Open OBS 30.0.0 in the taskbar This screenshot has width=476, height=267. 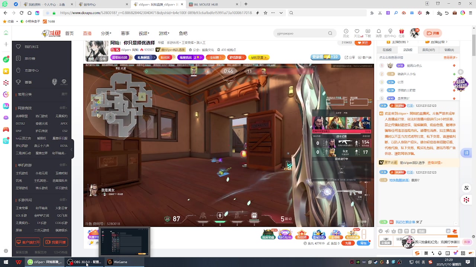pos(84,262)
